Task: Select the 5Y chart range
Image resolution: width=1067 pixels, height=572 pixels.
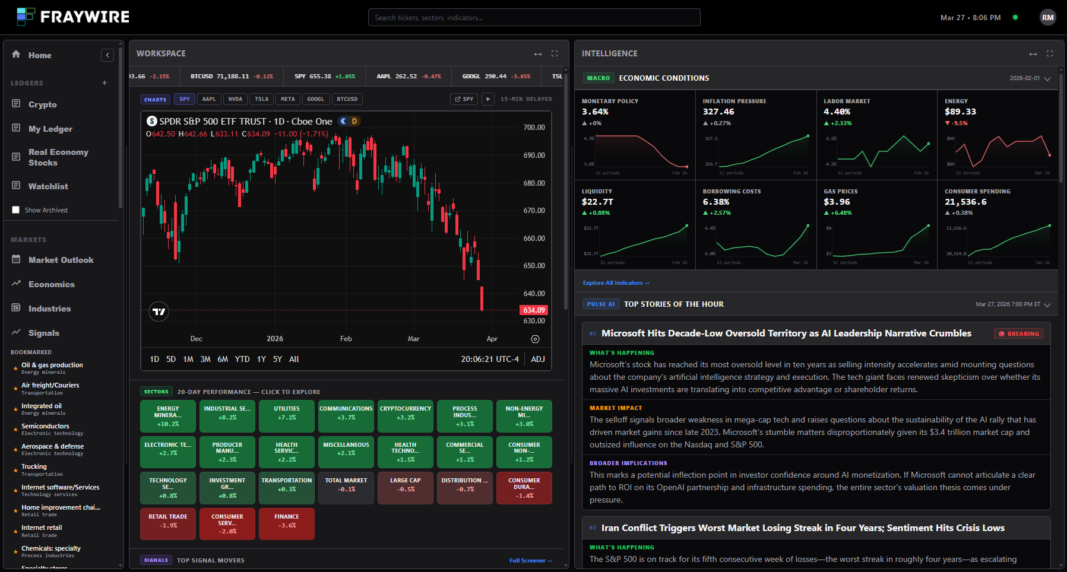Action: coord(277,359)
